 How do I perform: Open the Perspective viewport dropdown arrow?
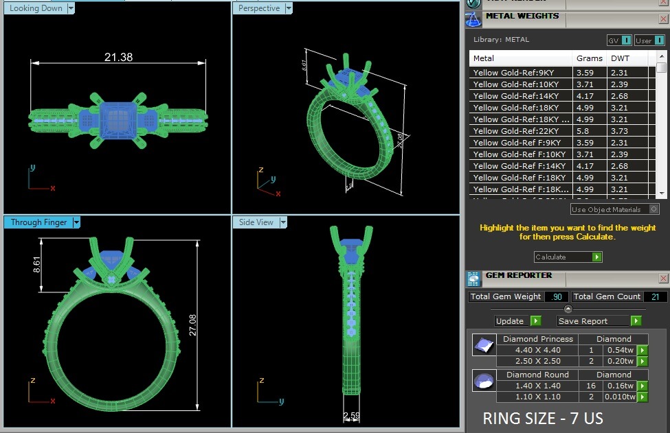pyautogui.click(x=289, y=8)
